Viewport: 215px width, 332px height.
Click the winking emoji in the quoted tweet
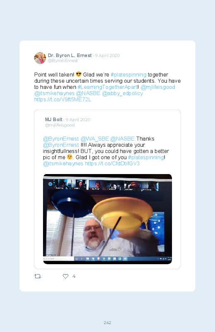(69, 157)
